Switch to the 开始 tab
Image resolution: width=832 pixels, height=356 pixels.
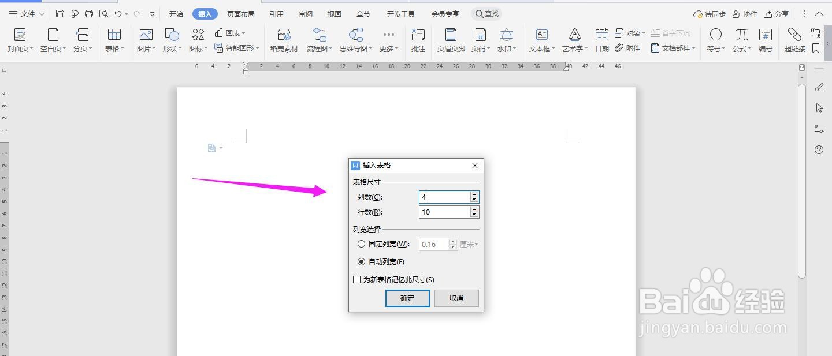(x=176, y=14)
